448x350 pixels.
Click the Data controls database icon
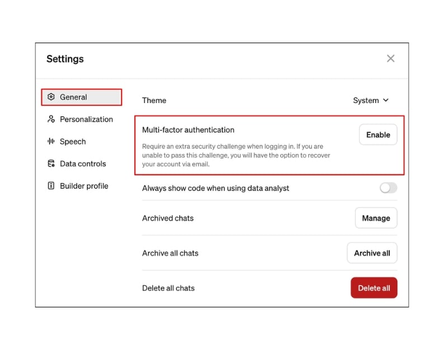(51, 164)
